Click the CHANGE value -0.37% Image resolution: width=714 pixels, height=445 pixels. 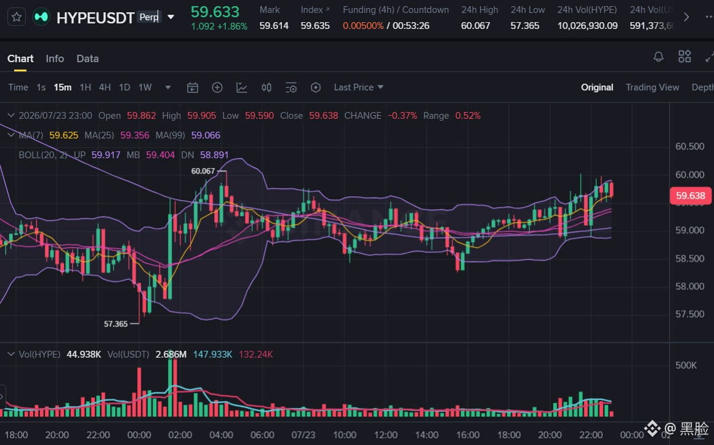click(402, 116)
